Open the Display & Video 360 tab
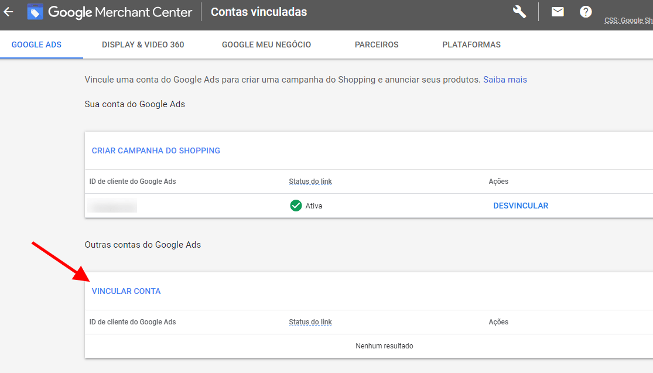Image resolution: width=653 pixels, height=373 pixels. click(143, 45)
